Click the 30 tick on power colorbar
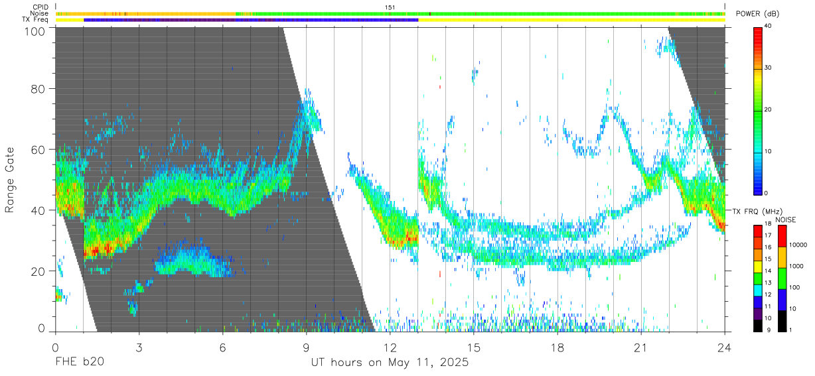Image resolution: width=815 pixels, height=376 pixels. 769,68
